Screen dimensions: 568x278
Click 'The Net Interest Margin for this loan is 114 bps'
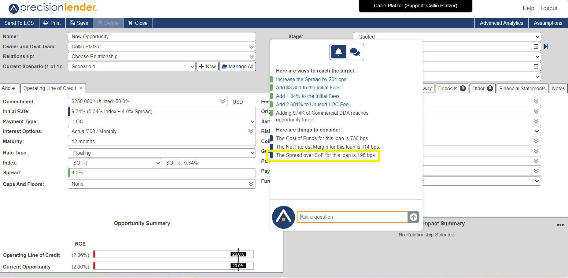328,147
